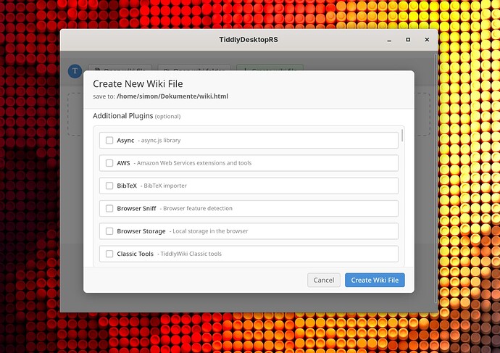Screen dimensions: 500x353
Task: Tick the AWS plugin checkbox
Action: (109, 163)
